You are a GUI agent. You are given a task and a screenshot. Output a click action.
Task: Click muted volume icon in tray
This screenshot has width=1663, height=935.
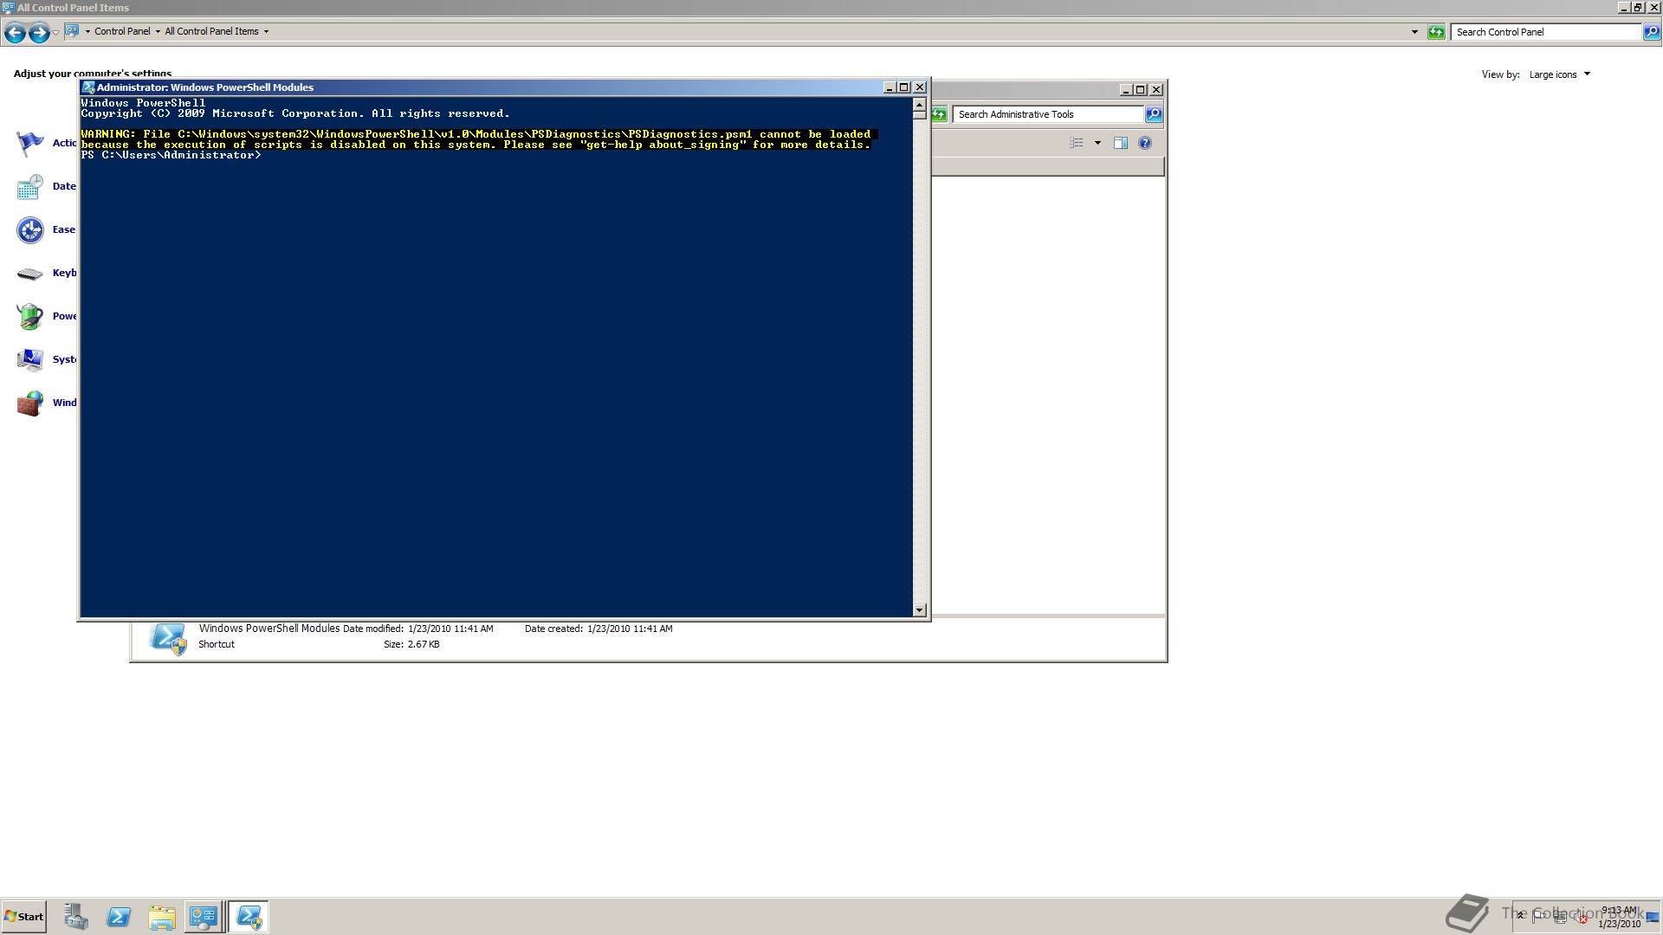1582,918
